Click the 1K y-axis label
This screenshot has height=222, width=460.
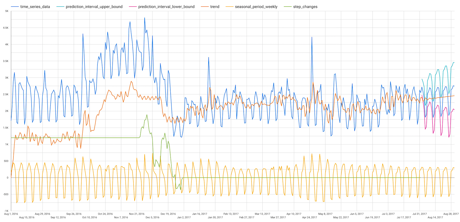[x=7, y=144]
